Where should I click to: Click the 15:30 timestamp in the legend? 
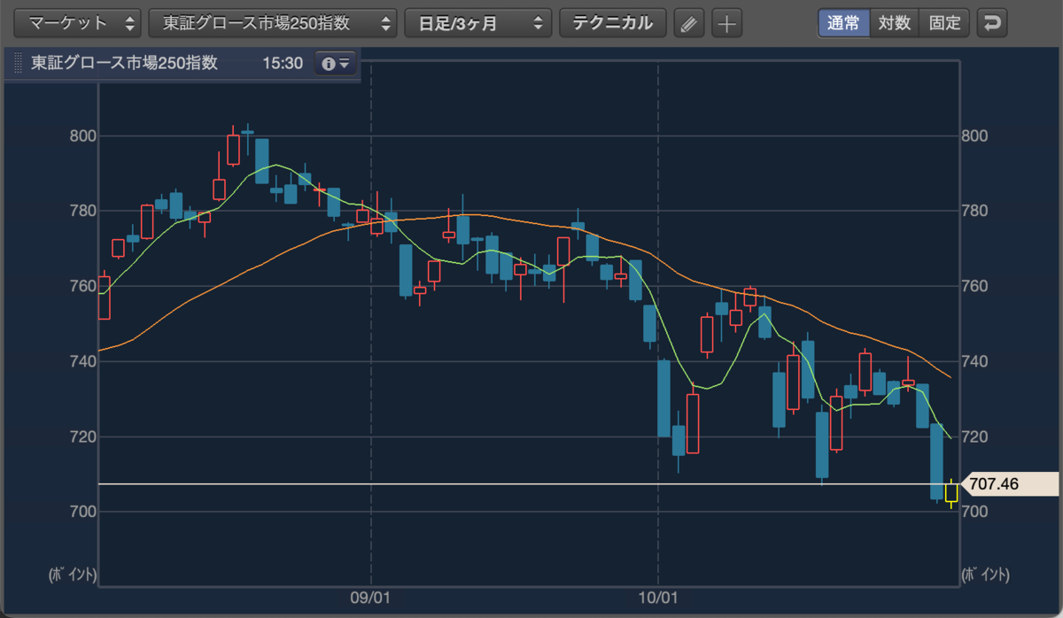tap(283, 64)
